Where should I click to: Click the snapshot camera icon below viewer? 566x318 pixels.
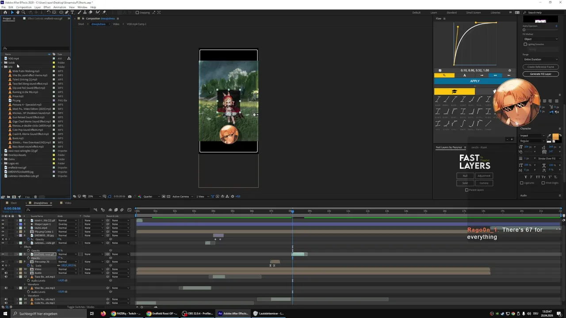[x=130, y=197]
